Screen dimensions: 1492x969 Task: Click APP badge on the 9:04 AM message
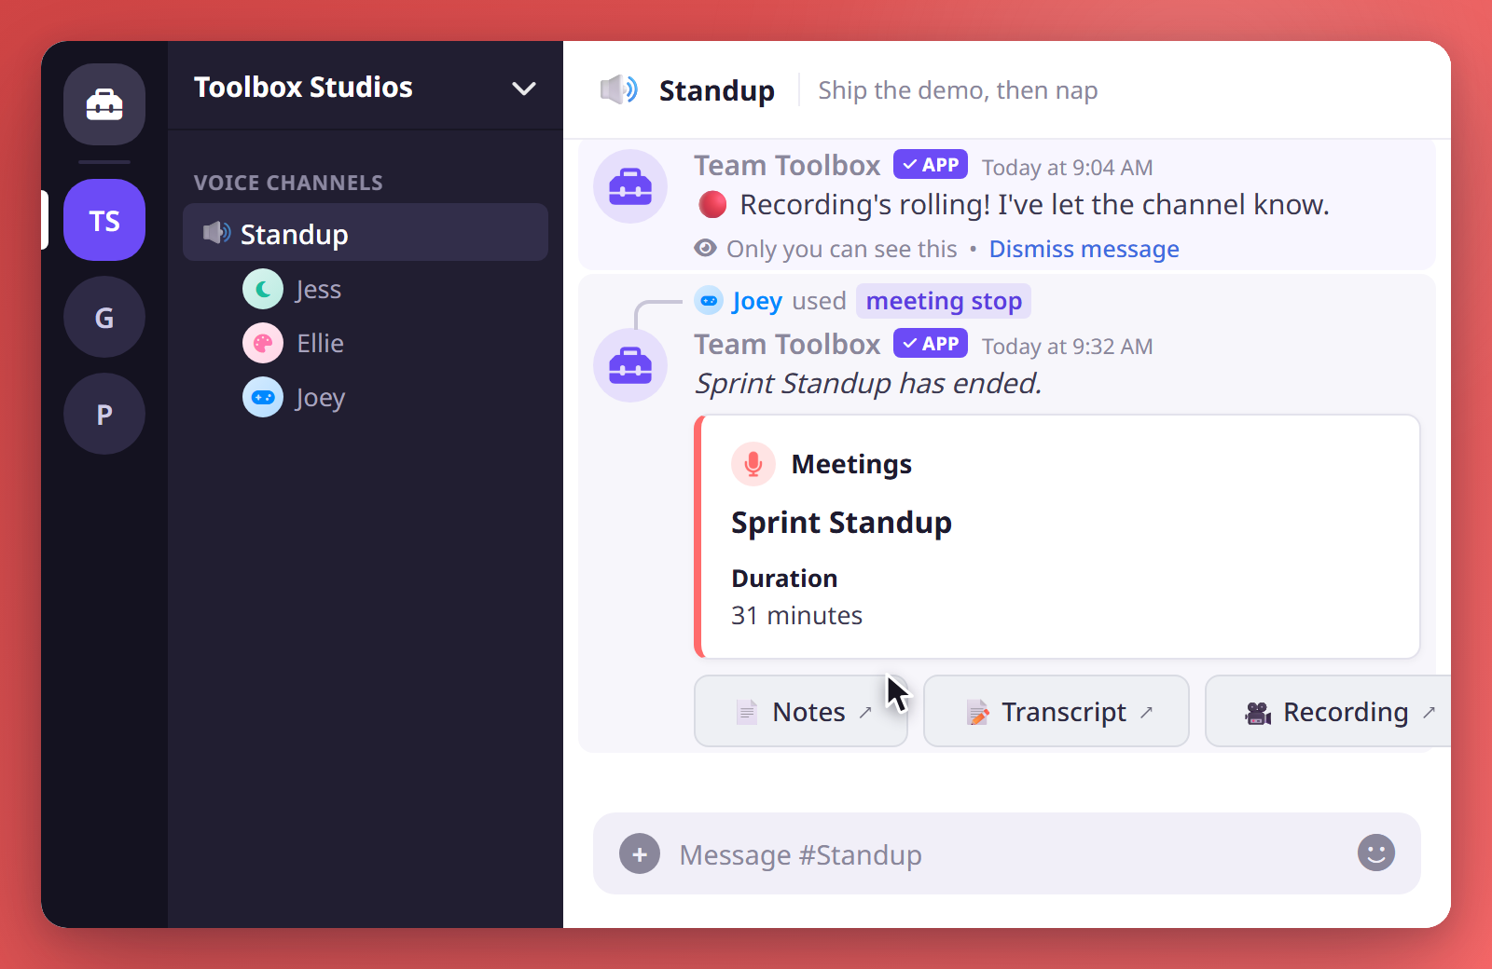point(931,164)
